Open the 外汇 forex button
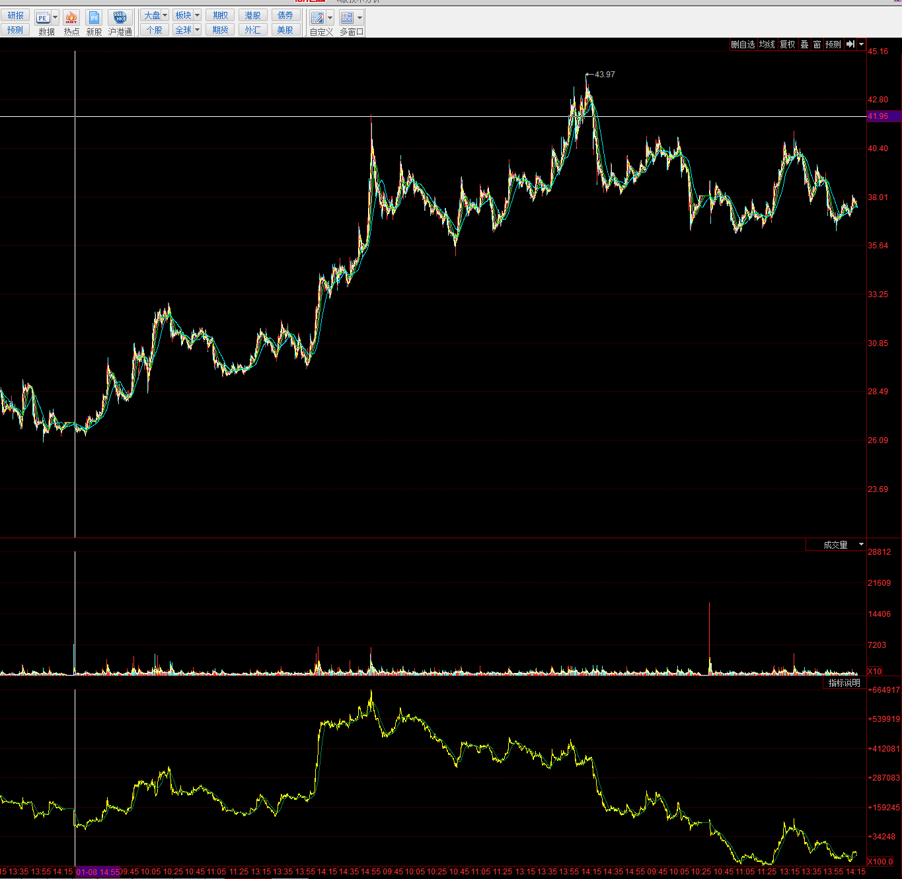902x879 pixels. pyautogui.click(x=252, y=30)
